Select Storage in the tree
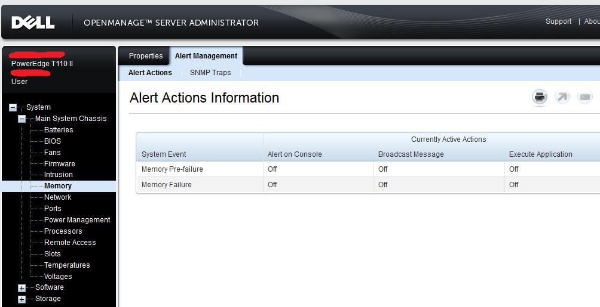This screenshot has height=307, width=600. [x=48, y=299]
